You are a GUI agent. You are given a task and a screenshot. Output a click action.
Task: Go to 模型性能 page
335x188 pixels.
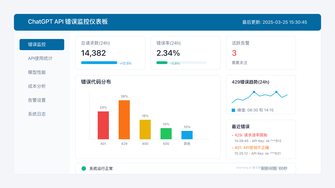coord(37,72)
